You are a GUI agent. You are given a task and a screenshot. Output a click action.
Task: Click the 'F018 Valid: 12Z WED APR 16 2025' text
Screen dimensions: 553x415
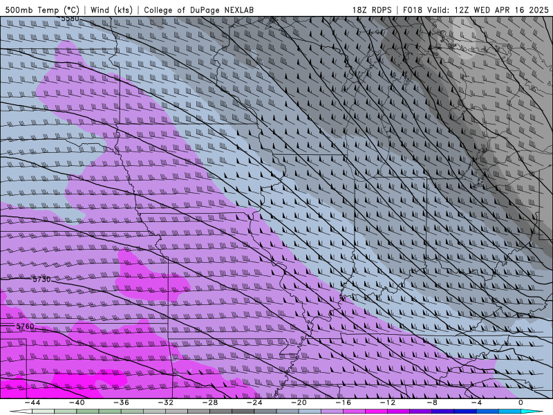click(476, 10)
